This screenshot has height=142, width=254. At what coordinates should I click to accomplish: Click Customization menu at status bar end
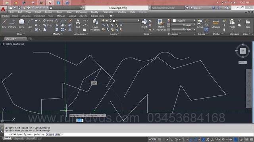tap(251, 139)
